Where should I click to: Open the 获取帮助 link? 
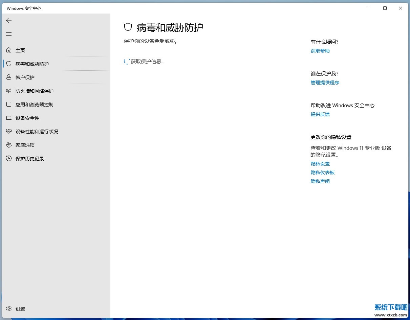320,51
